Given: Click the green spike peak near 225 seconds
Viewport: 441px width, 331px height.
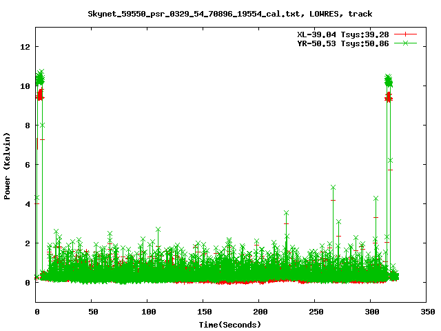Looking at the screenshot, I should [287, 213].
